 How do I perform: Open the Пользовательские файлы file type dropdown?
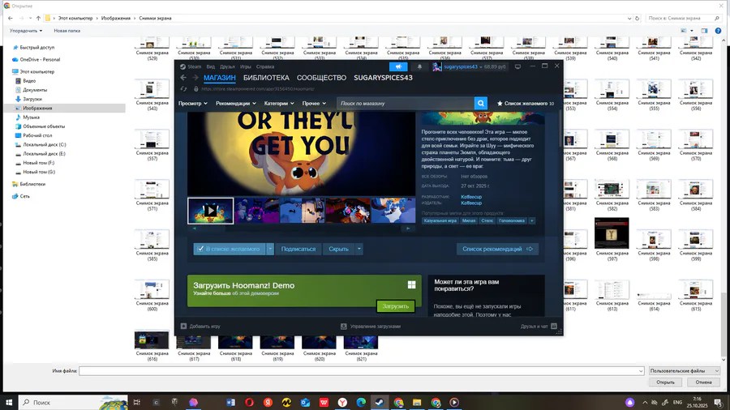[684, 370]
